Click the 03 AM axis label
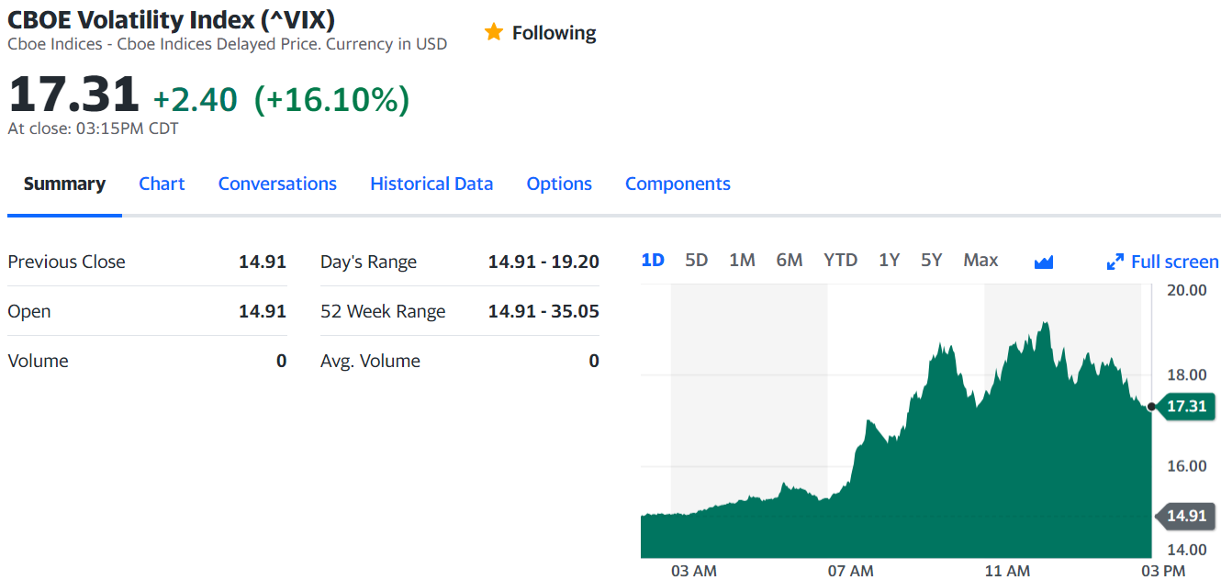This screenshot has height=580, width=1221. point(694,571)
